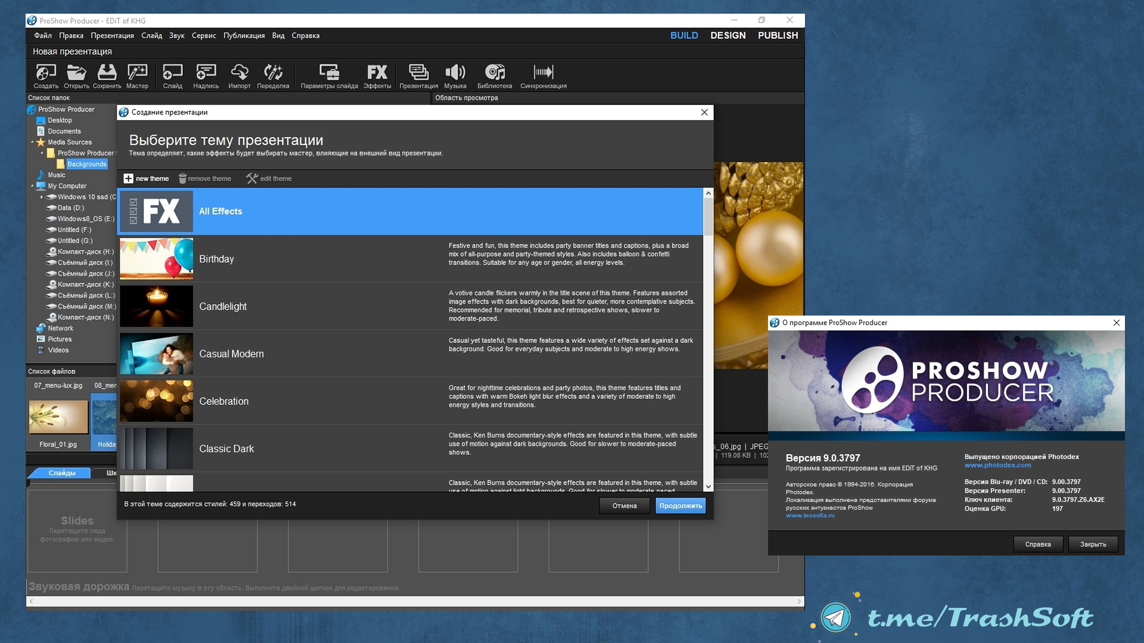Collapse the My Computer tree node
The image size is (1144, 643).
point(32,186)
